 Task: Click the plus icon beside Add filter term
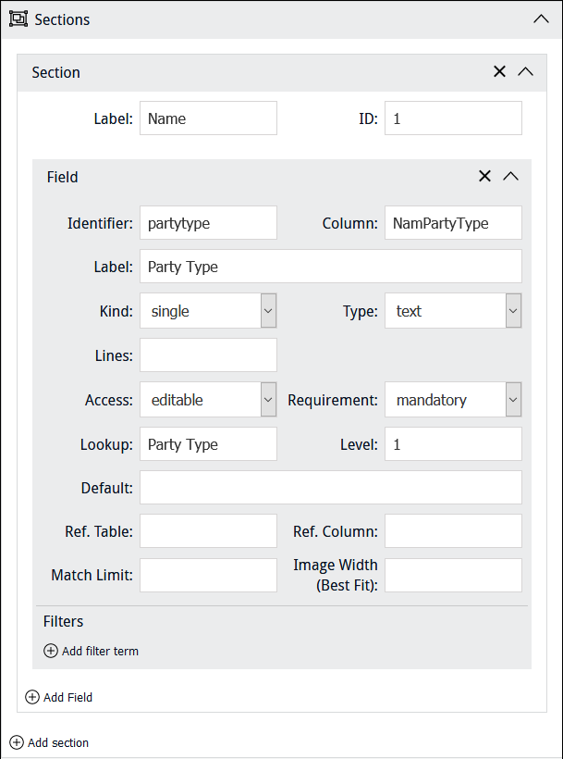coord(51,651)
